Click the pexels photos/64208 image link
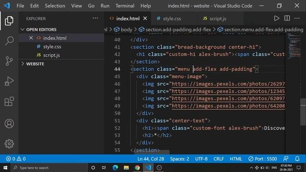Screen dimensions: 306x172 point(229,106)
